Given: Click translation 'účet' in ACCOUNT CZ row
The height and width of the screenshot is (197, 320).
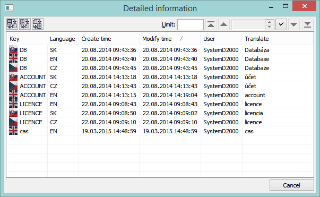Looking at the screenshot, I should (250, 86).
